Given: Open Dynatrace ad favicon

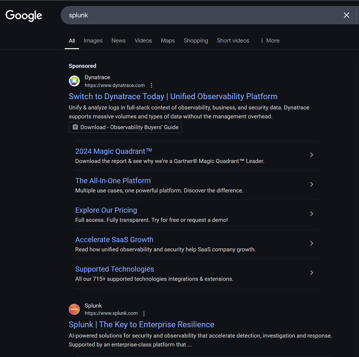Looking at the screenshot, I should click(74, 81).
